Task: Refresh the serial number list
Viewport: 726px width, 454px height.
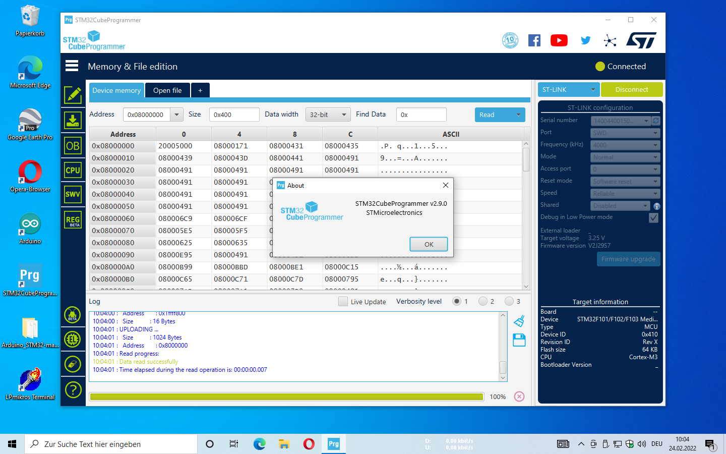Action: [656, 121]
